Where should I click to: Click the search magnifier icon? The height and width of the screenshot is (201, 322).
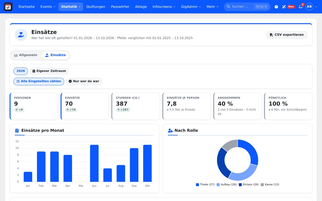pos(228,7)
